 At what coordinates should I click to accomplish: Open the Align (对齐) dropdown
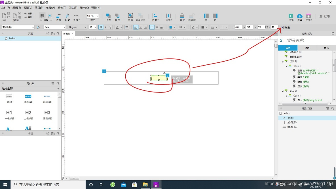click(x=155, y=17)
